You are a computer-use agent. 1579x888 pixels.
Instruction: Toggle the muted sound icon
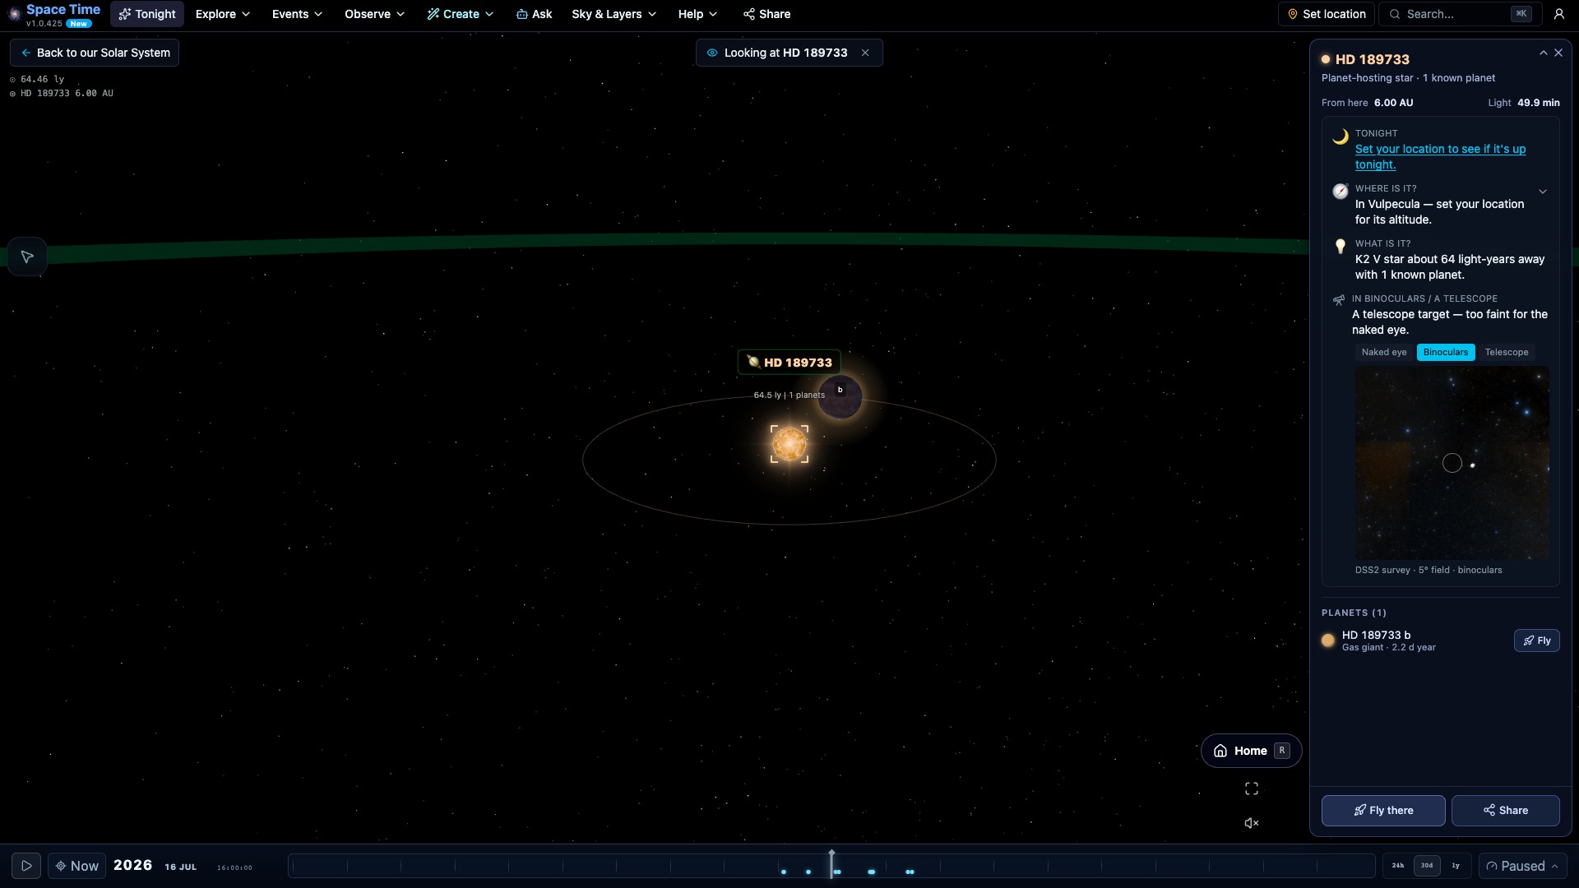pos(1252,823)
